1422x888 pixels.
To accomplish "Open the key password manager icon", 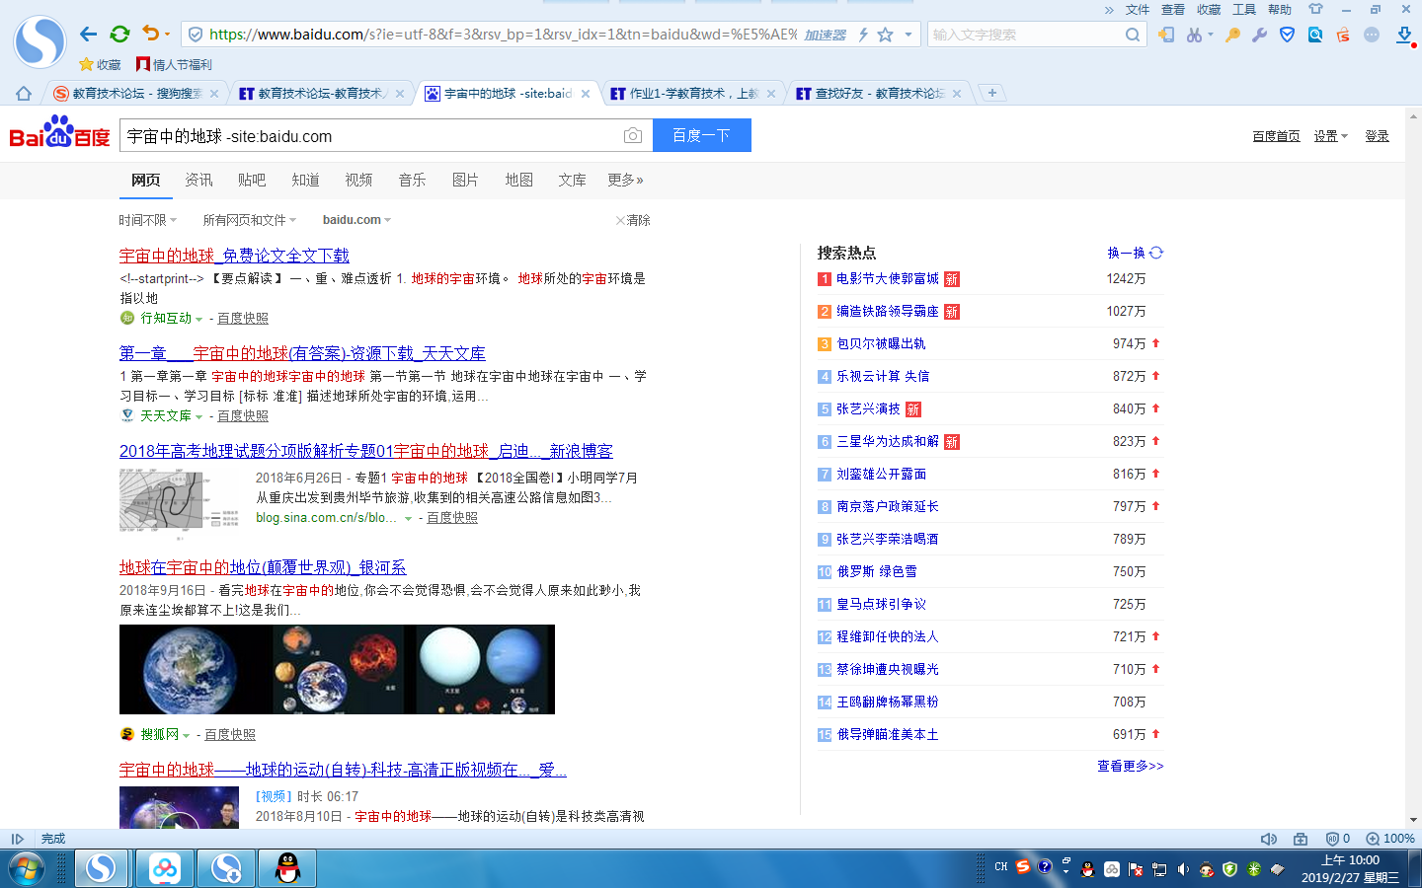I will click(x=1232, y=35).
